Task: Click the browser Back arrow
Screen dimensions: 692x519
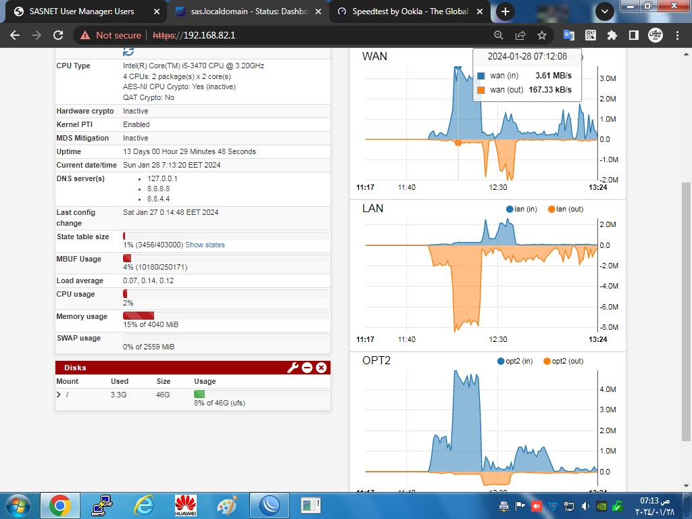Action: [15, 35]
